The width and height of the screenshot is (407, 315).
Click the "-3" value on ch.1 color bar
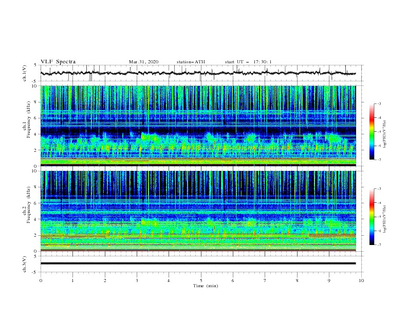pos(379,103)
